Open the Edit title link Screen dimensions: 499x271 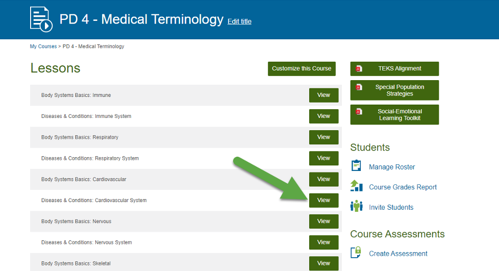(x=239, y=21)
